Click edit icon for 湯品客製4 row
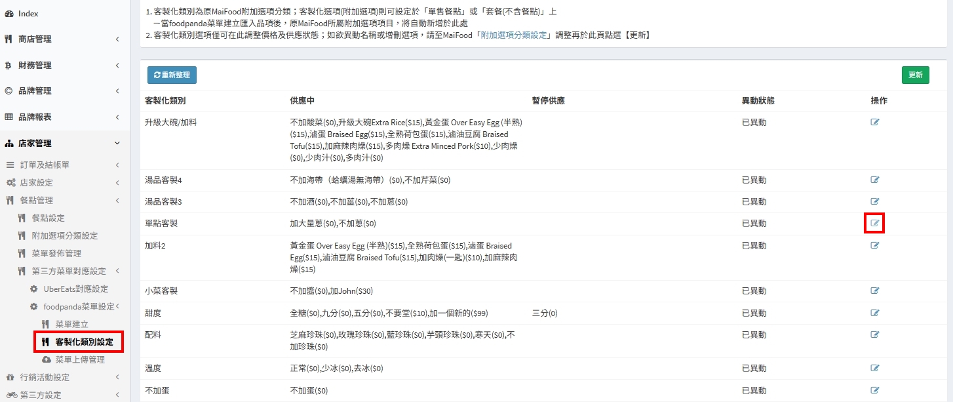953x402 pixels. (875, 180)
